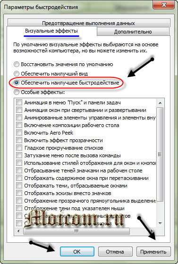Image resolution: width=178 pixels, height=264 pixels.
Task: Enable Отображение прозрачного прямоугольника выделения
Action: (19, 201)
